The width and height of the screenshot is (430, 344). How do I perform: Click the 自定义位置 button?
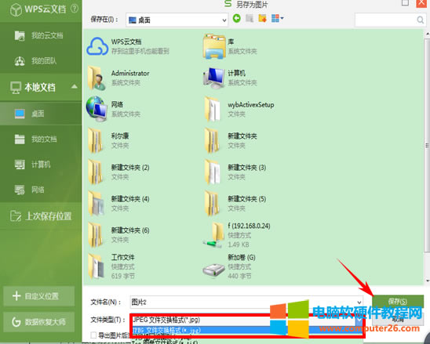point(39,296)
